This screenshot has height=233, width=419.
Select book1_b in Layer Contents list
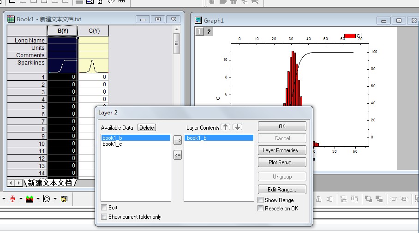pos(219,138)
